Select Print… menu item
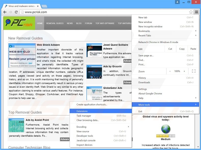 point(165,64)
